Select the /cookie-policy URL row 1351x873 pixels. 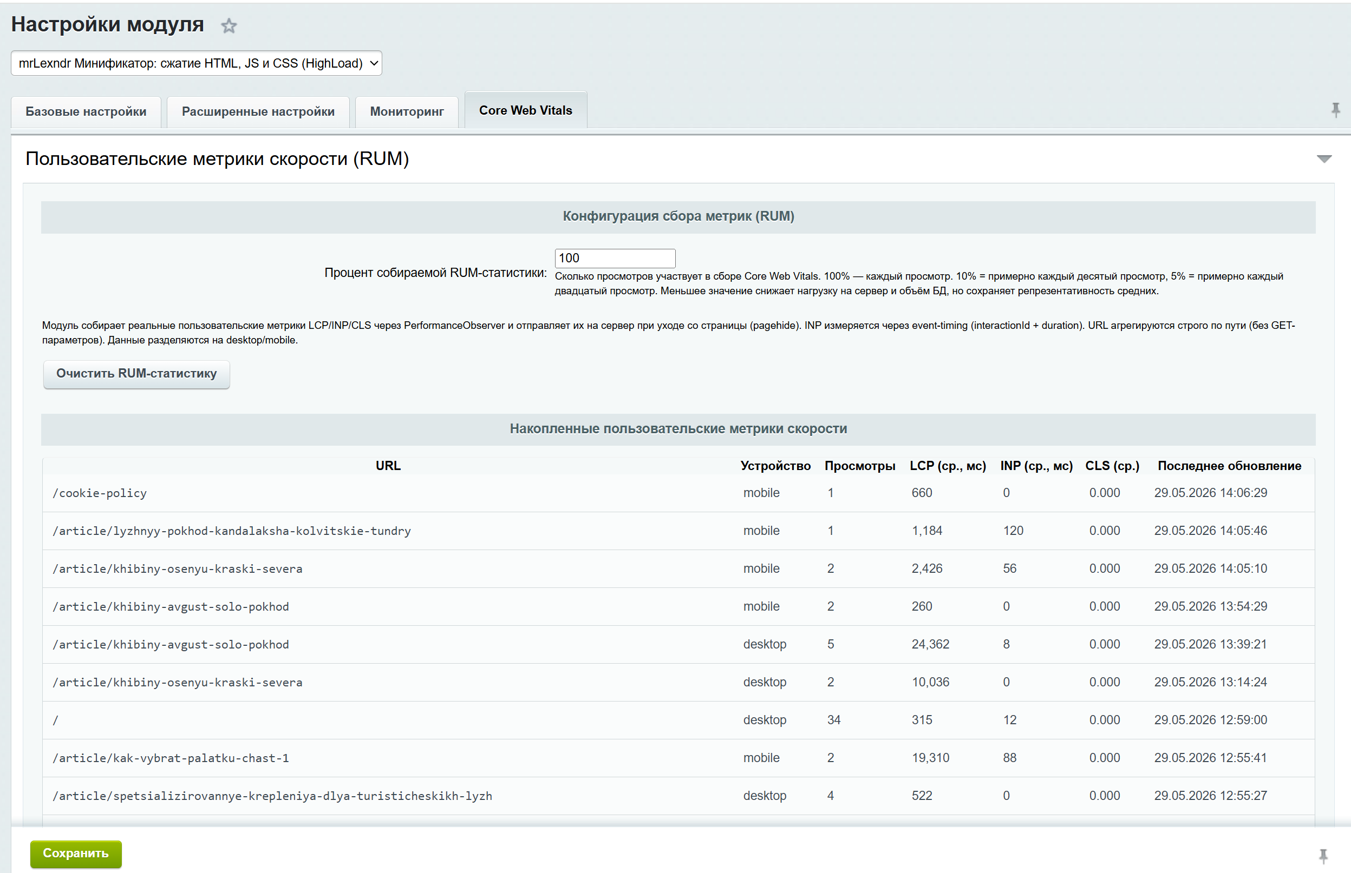pyautogui.click(x=678, y=493)
